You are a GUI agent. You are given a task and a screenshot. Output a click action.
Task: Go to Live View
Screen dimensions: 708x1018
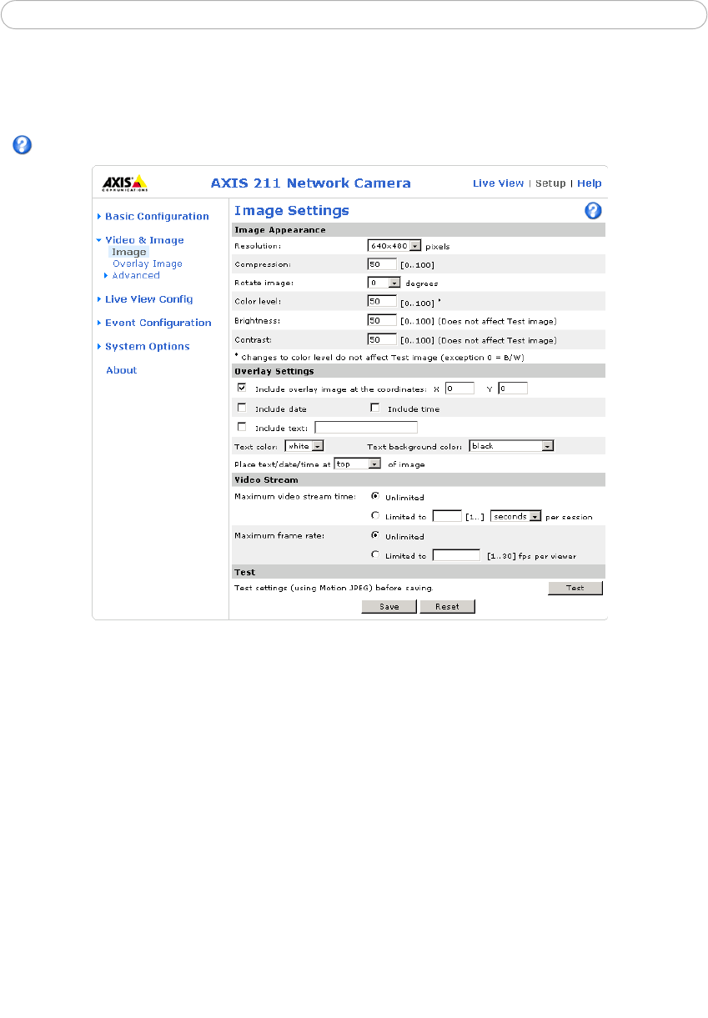(x=498, y=183)
